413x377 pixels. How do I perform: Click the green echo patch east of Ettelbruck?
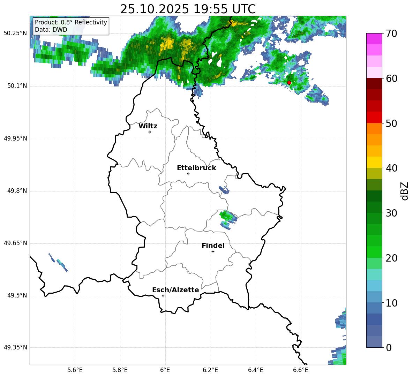point(228,217)
